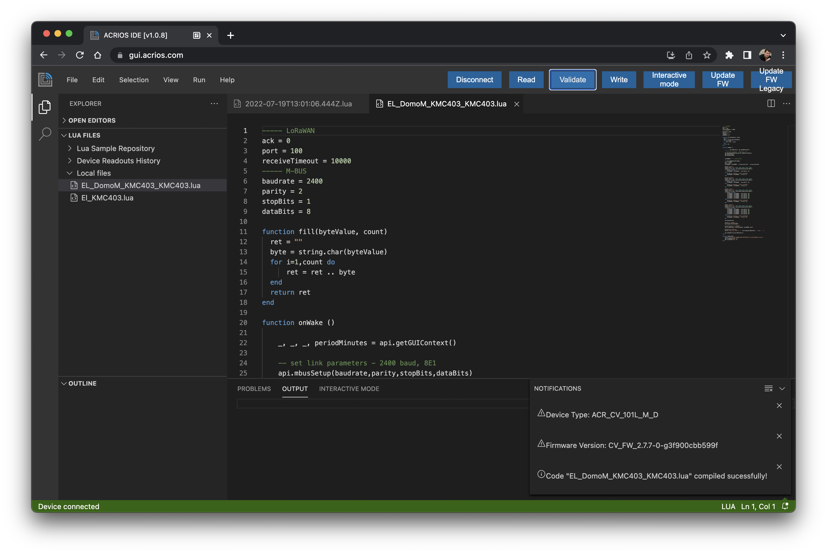Hide the notifications panel chevron
This screenshot has height=554, width=827.
point(782,388)
